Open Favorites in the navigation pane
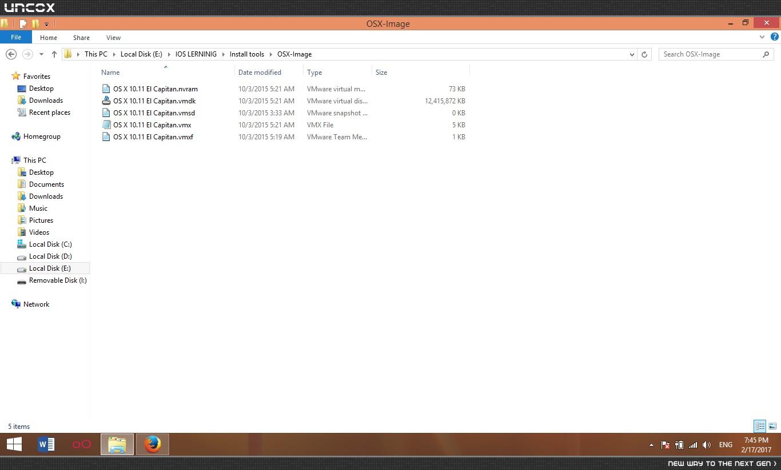The height and width of the screenshot is (470, 781). click(x=37, y=77)
